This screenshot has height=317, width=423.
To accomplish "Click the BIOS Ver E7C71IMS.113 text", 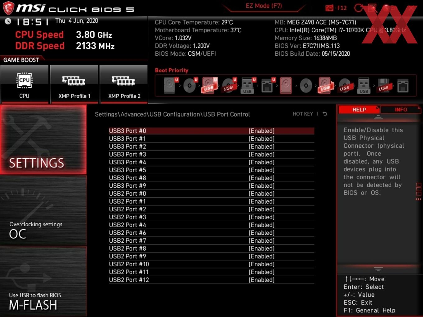I will (x=307, y=46).
